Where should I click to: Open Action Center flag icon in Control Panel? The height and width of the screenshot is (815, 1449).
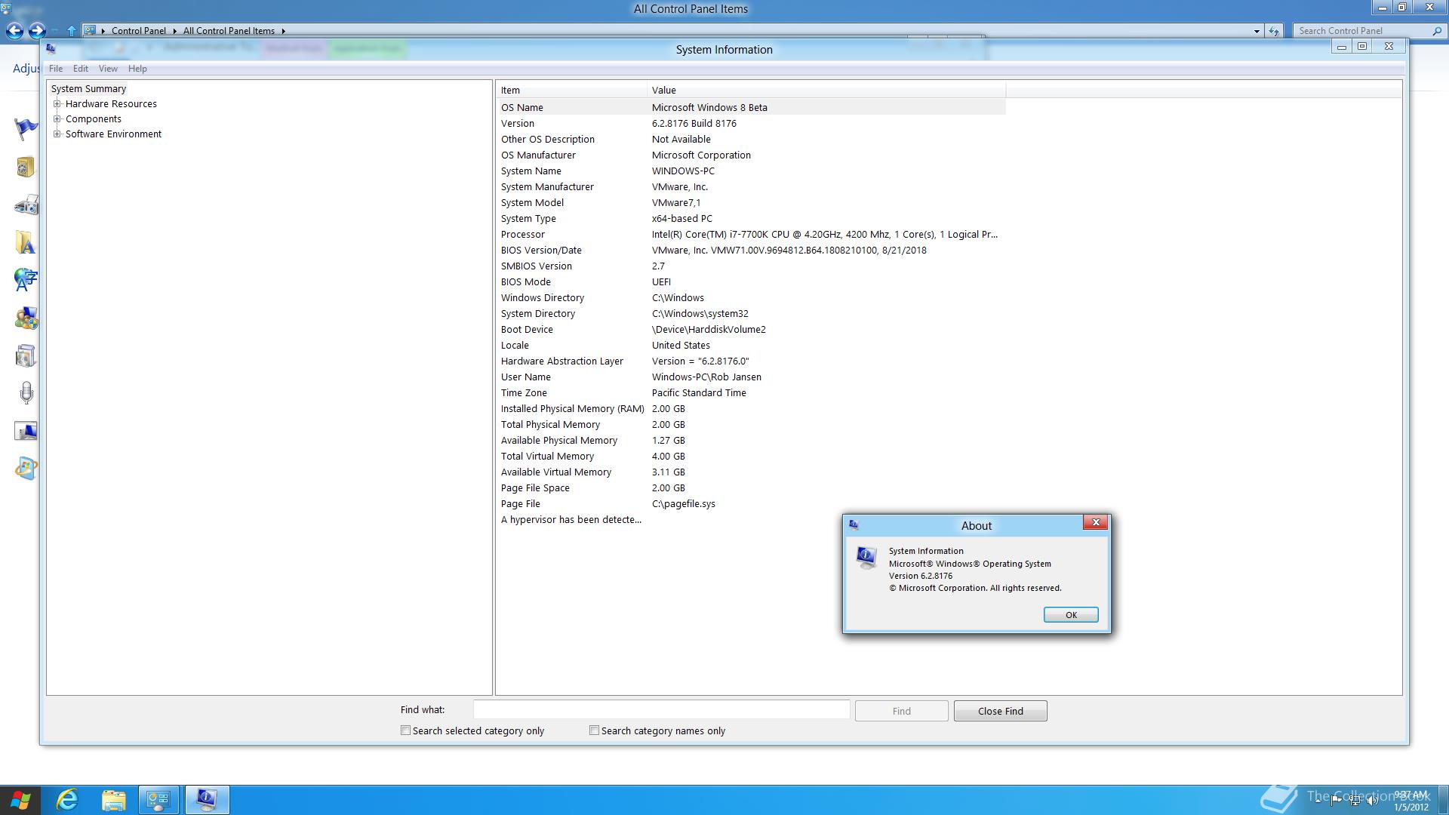(26, 129)
